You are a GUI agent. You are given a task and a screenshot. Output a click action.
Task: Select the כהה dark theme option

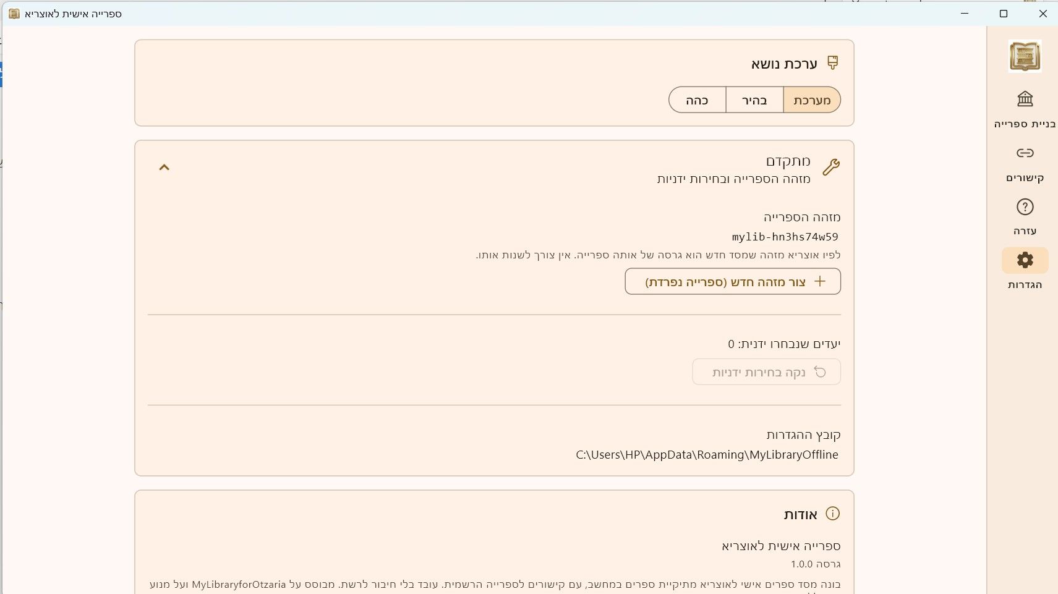[697, 100]
